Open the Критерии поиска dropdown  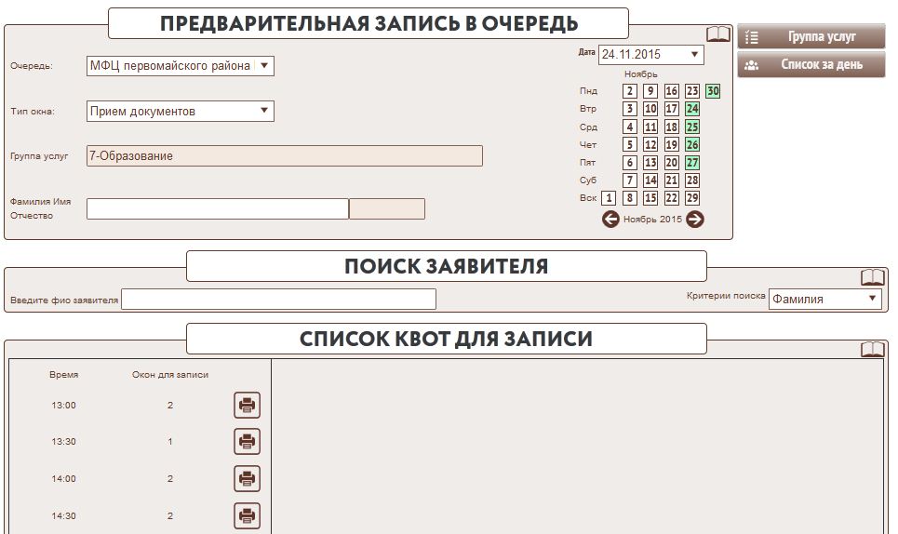872,299
